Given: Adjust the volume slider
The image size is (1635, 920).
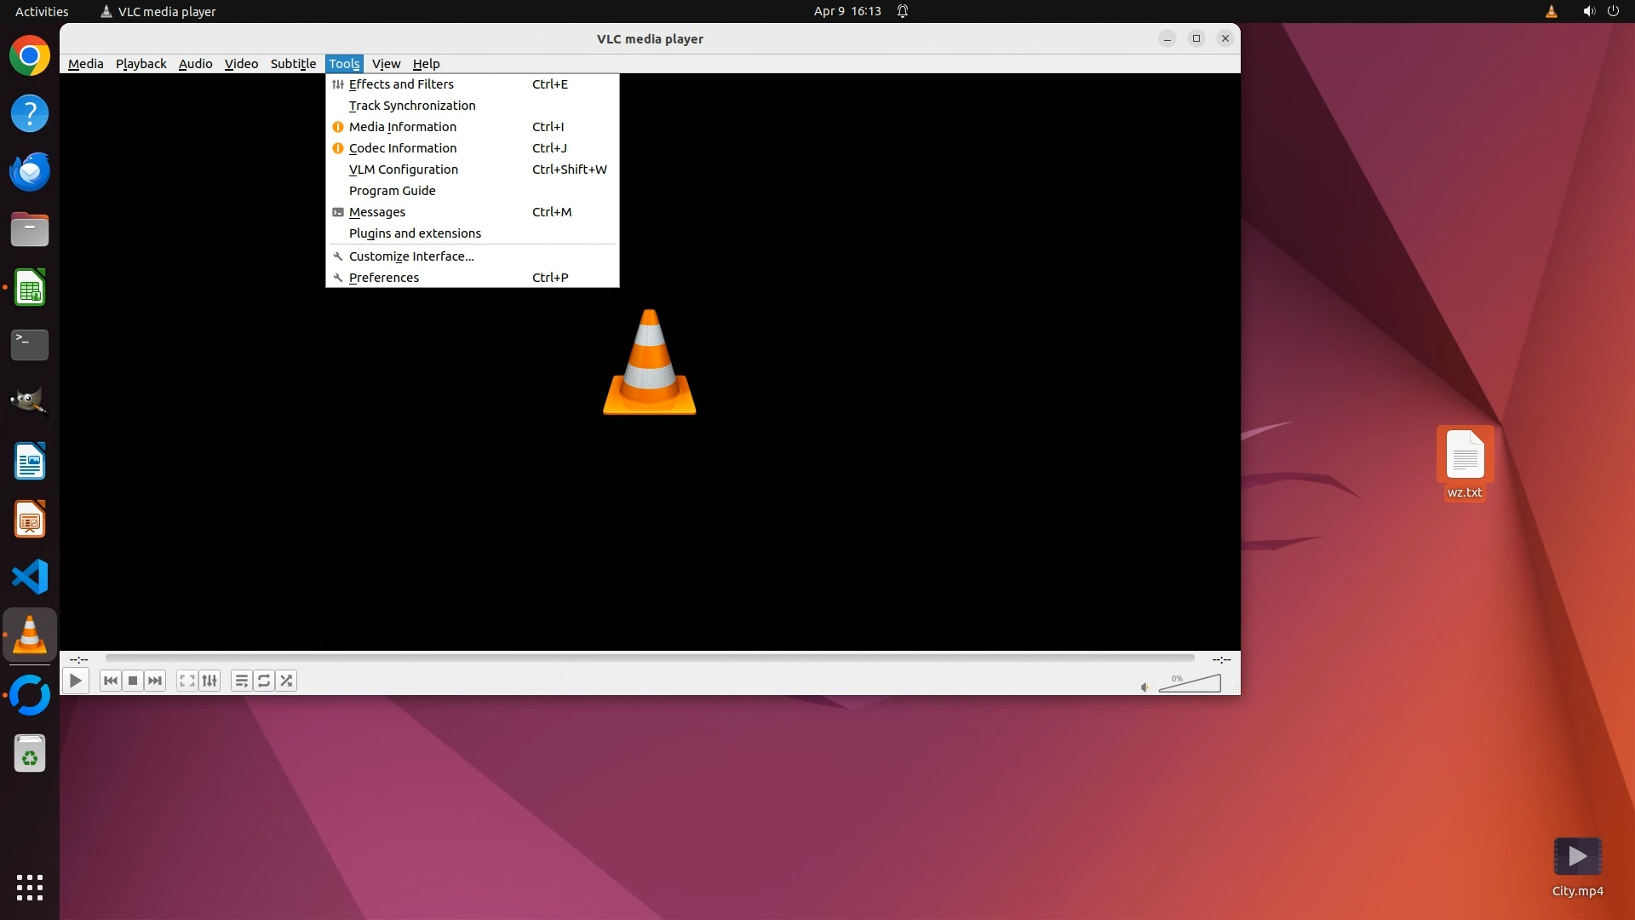Looking at the screenshot, I should (1190, 684).
